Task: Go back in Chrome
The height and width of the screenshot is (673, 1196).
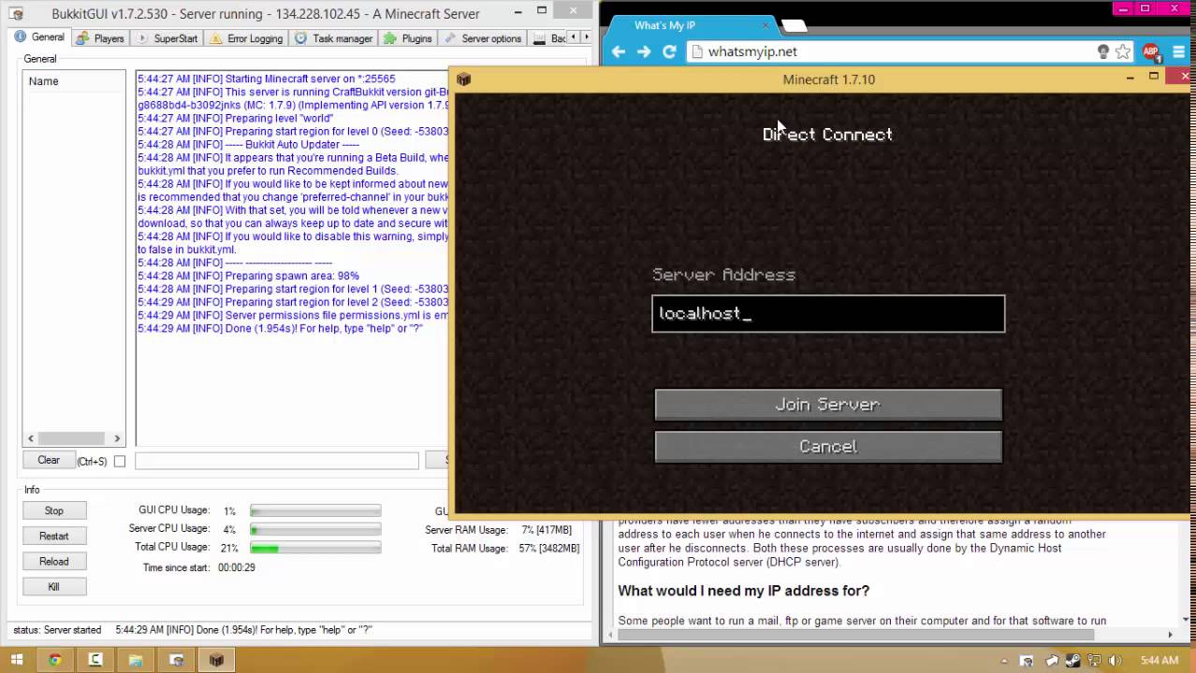Action: (x=618, y=51)
